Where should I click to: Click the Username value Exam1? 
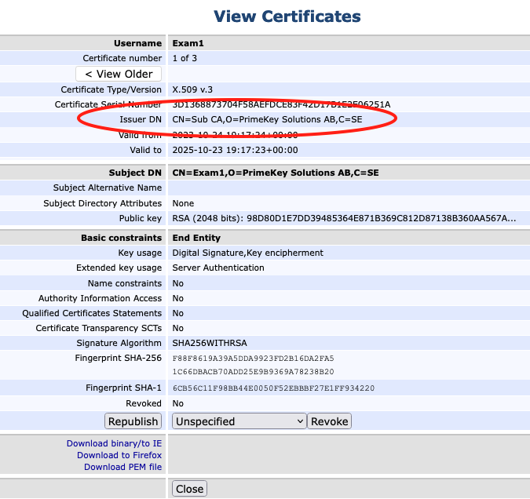[x=188, y=44]
